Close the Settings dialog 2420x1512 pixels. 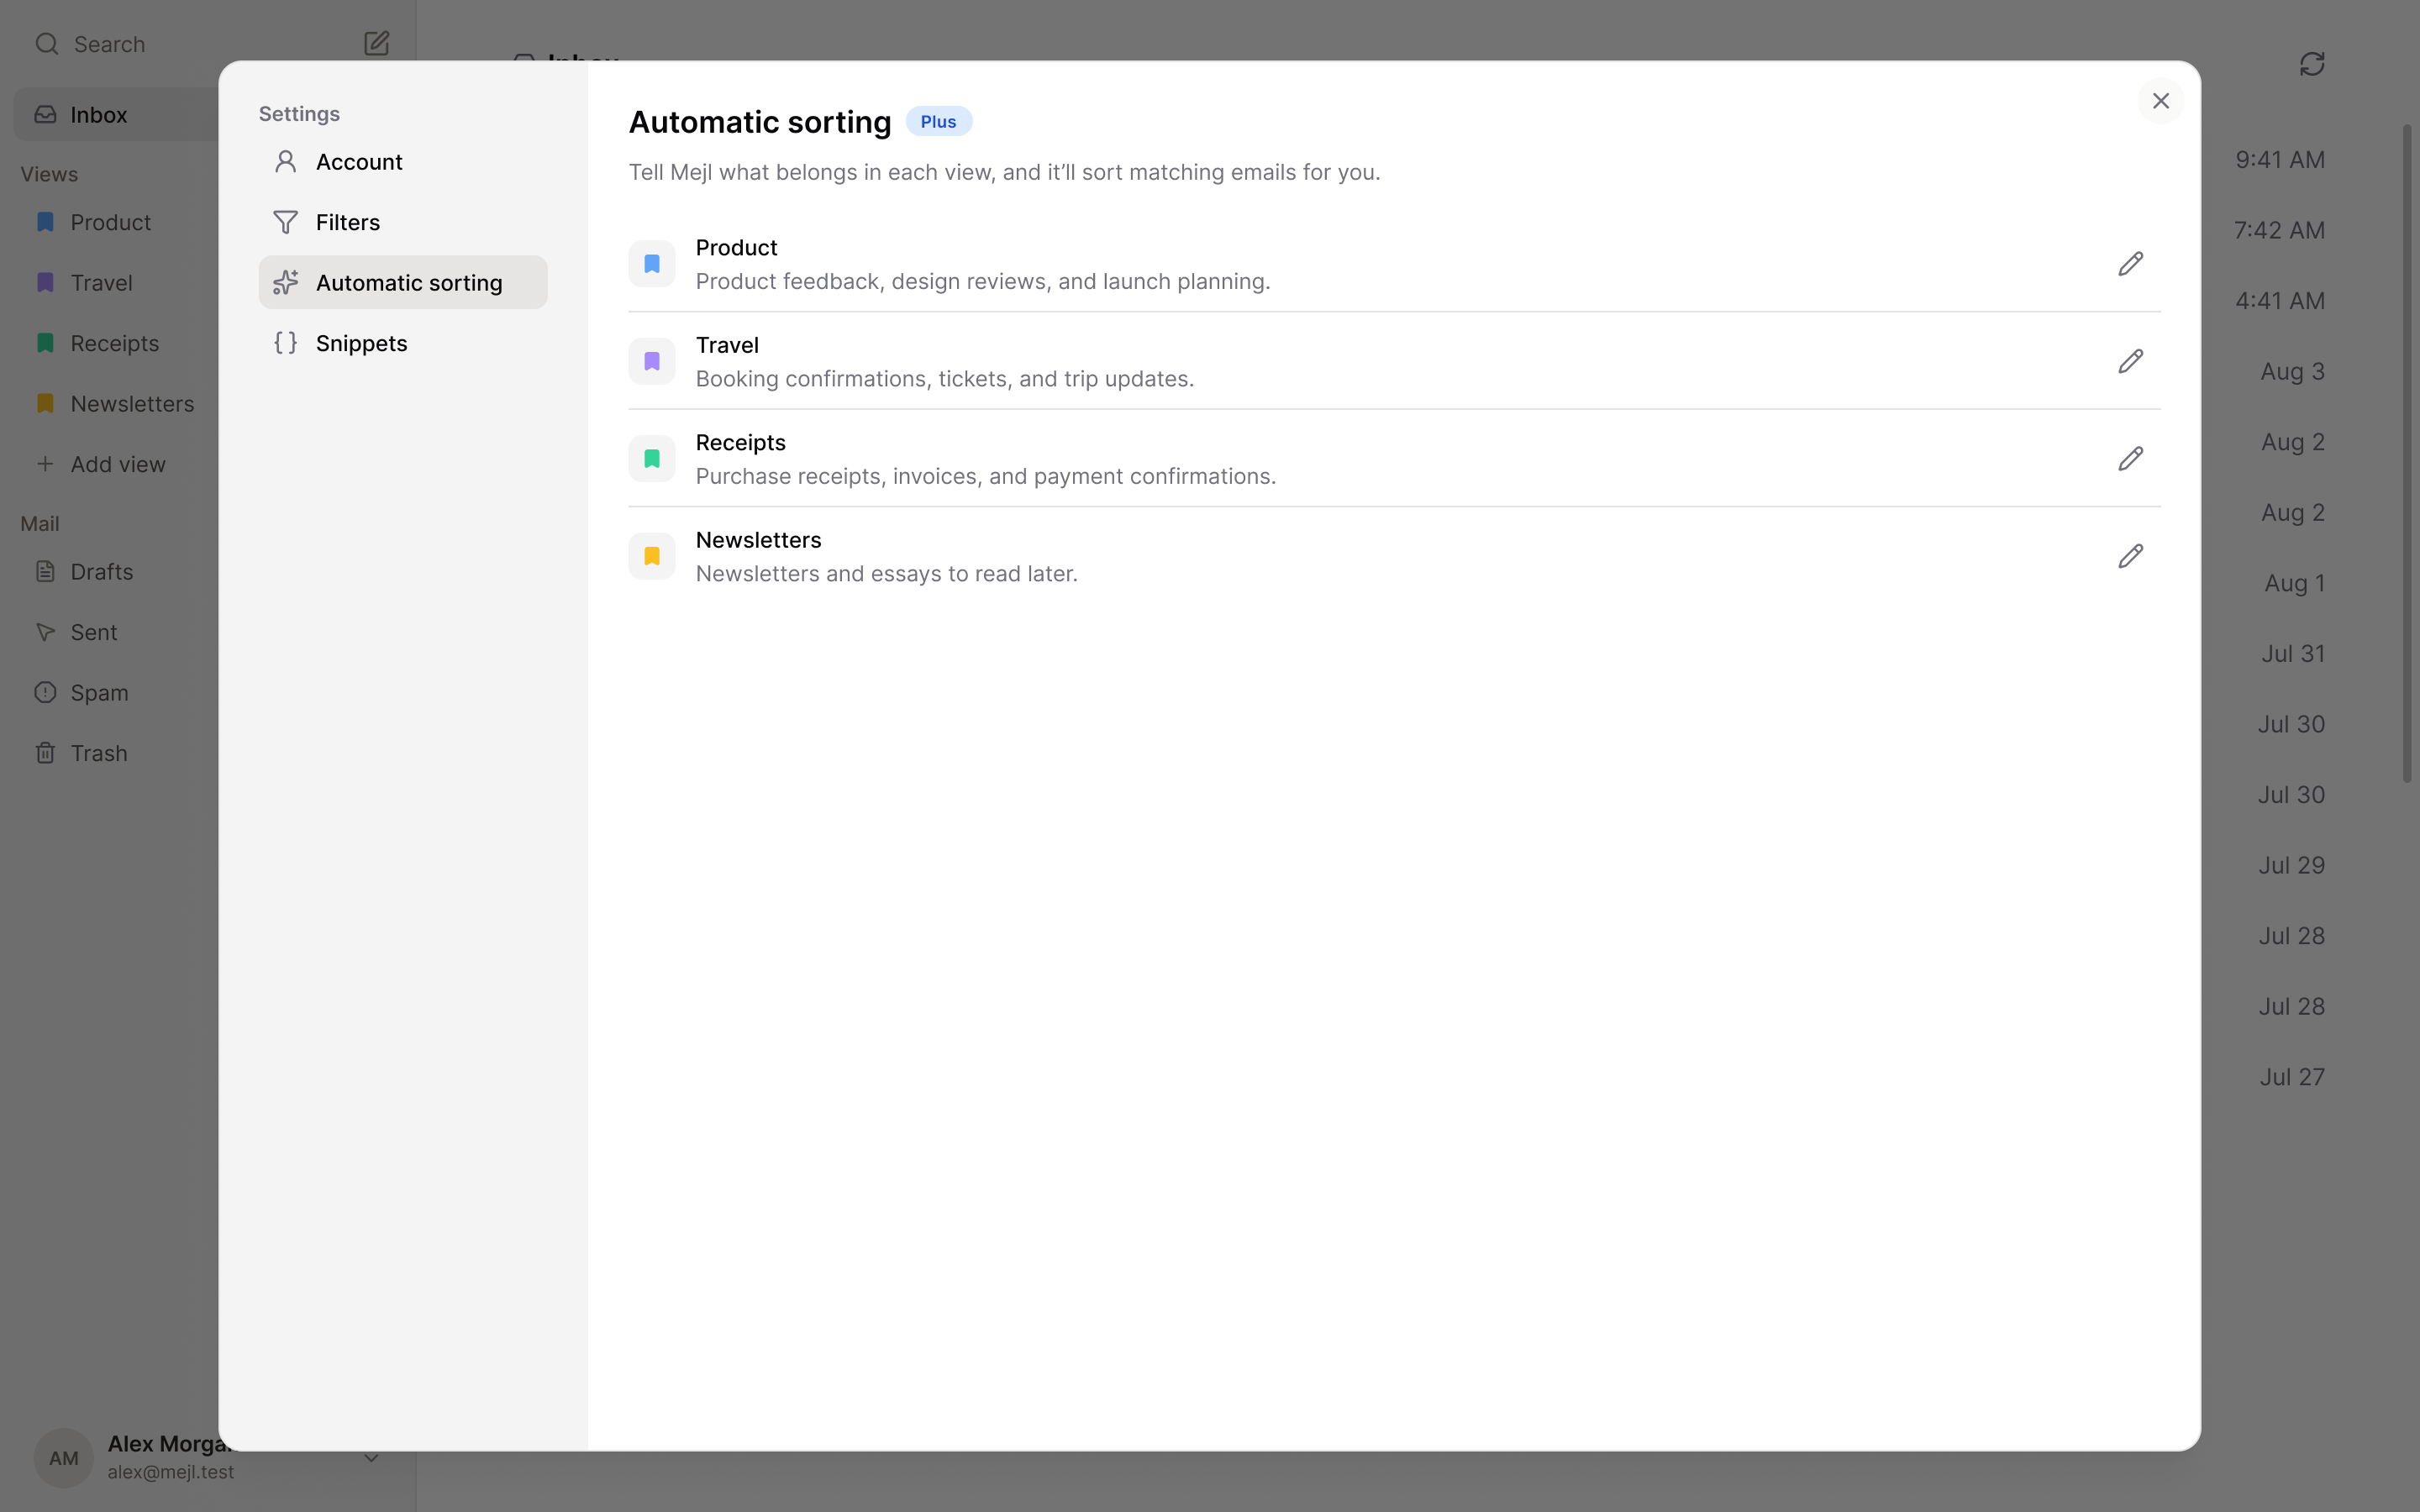click(2160, 101)
